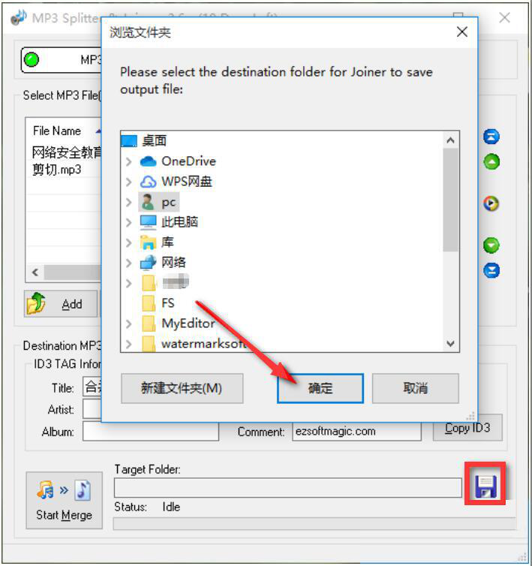The width and height of the screenshot is (532, 566).
Task: Toggle the green MP3 mode indicator
Action: 32,59
